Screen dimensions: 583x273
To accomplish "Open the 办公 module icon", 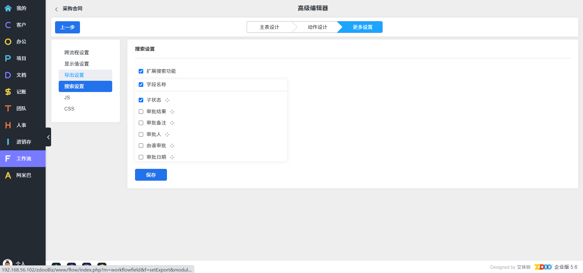I will click(8, 42).
